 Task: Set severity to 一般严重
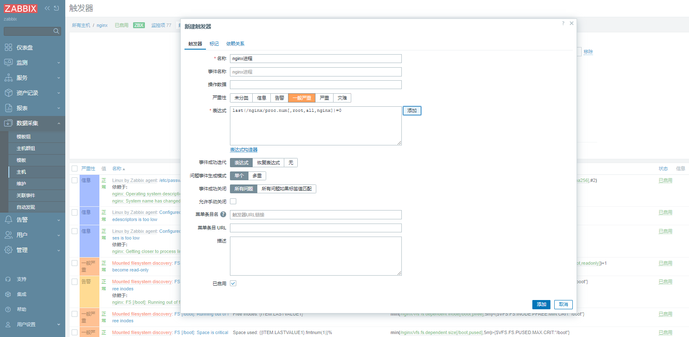302,98
